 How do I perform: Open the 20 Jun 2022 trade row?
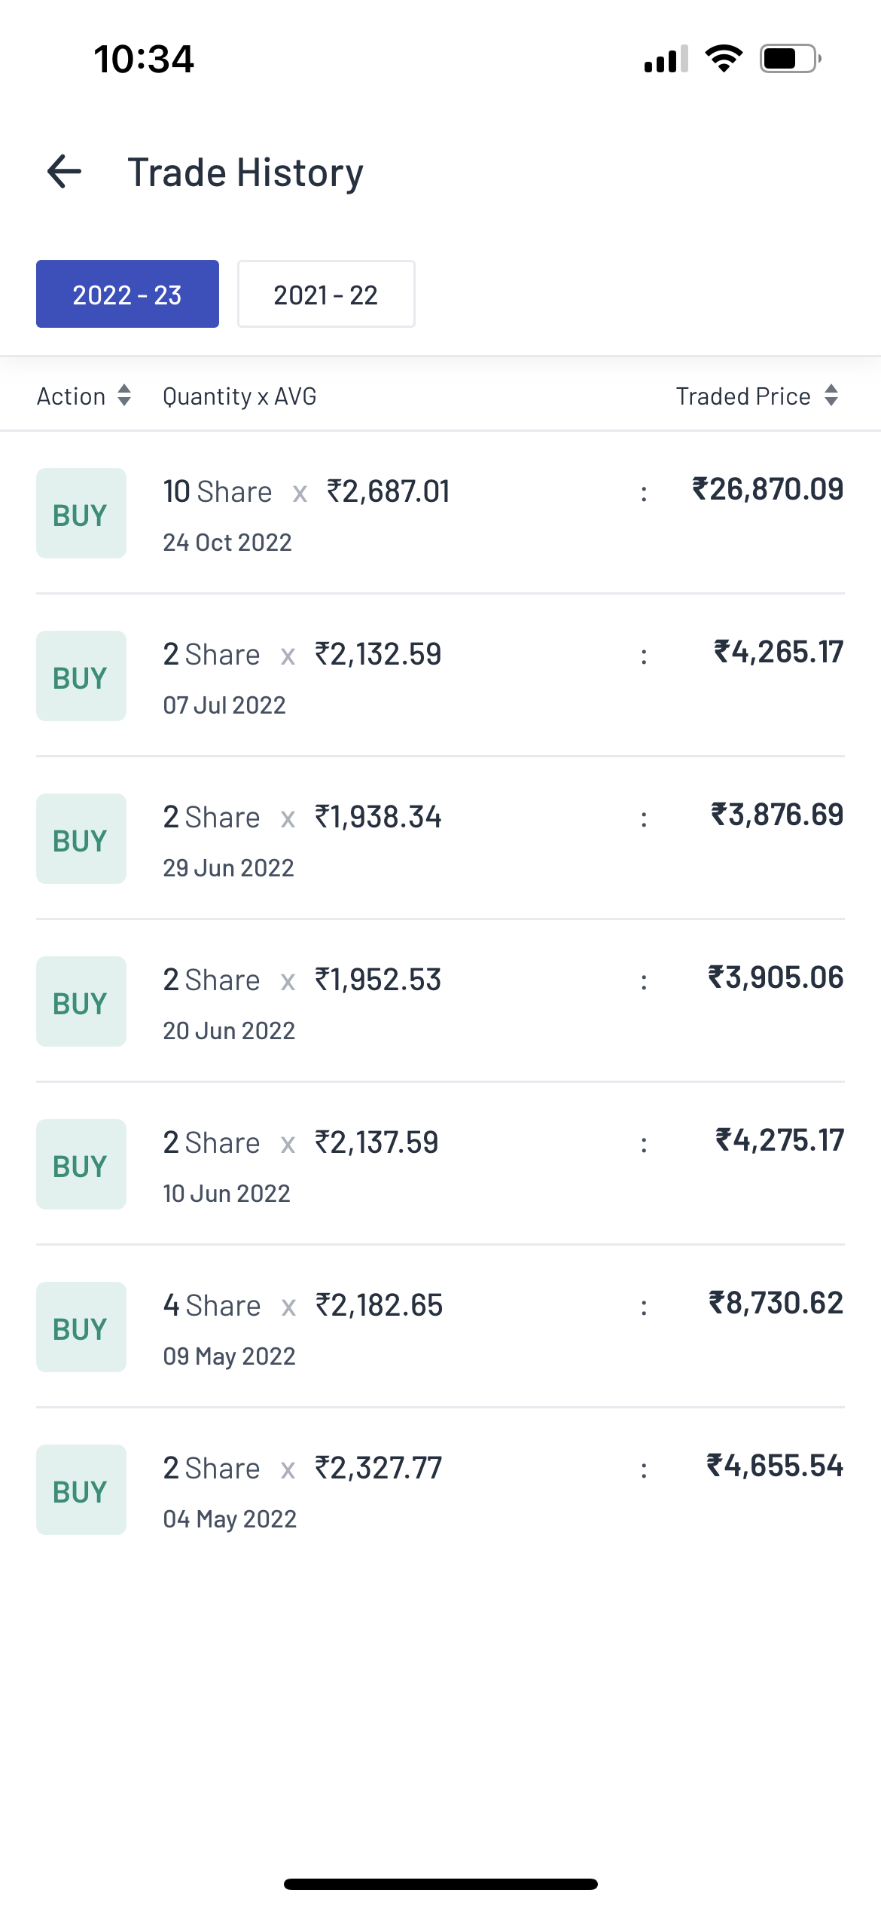click(440, 1002)
